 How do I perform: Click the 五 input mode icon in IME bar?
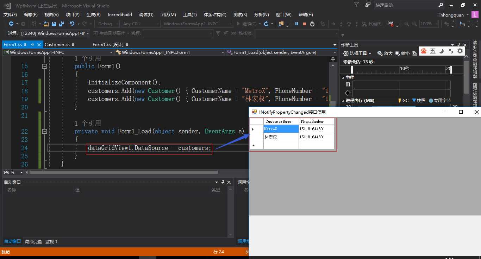pos(433,51)
